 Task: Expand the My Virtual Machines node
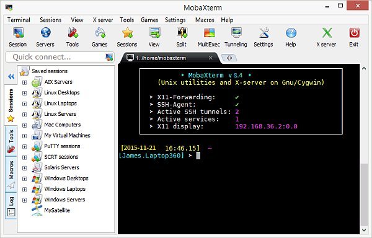[x=24, y=136]
